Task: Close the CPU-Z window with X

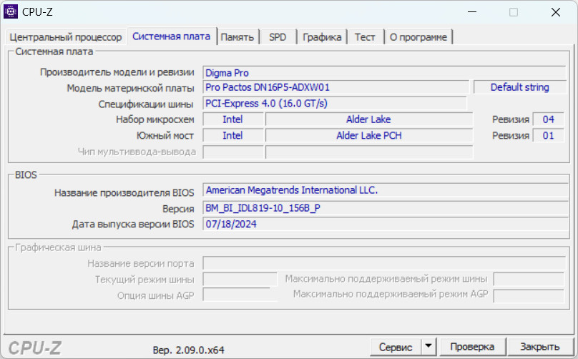Action: pyautogui.click(x=556, y=12)
